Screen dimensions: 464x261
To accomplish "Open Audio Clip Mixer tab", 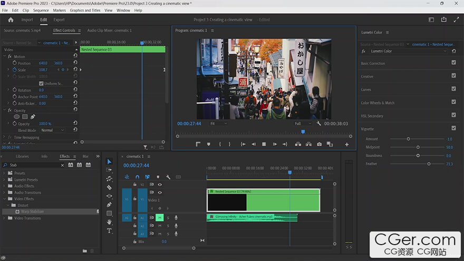I will [x=109, y=31].
